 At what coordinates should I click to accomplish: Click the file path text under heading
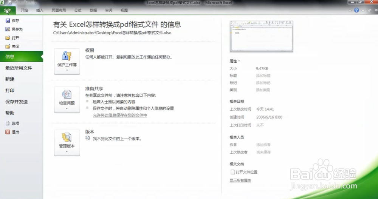[x=112, y=33]
